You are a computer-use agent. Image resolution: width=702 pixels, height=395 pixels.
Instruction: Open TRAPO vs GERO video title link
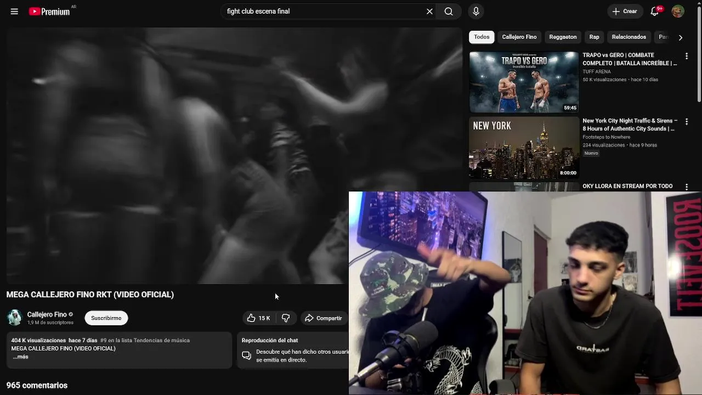point(630,59)
